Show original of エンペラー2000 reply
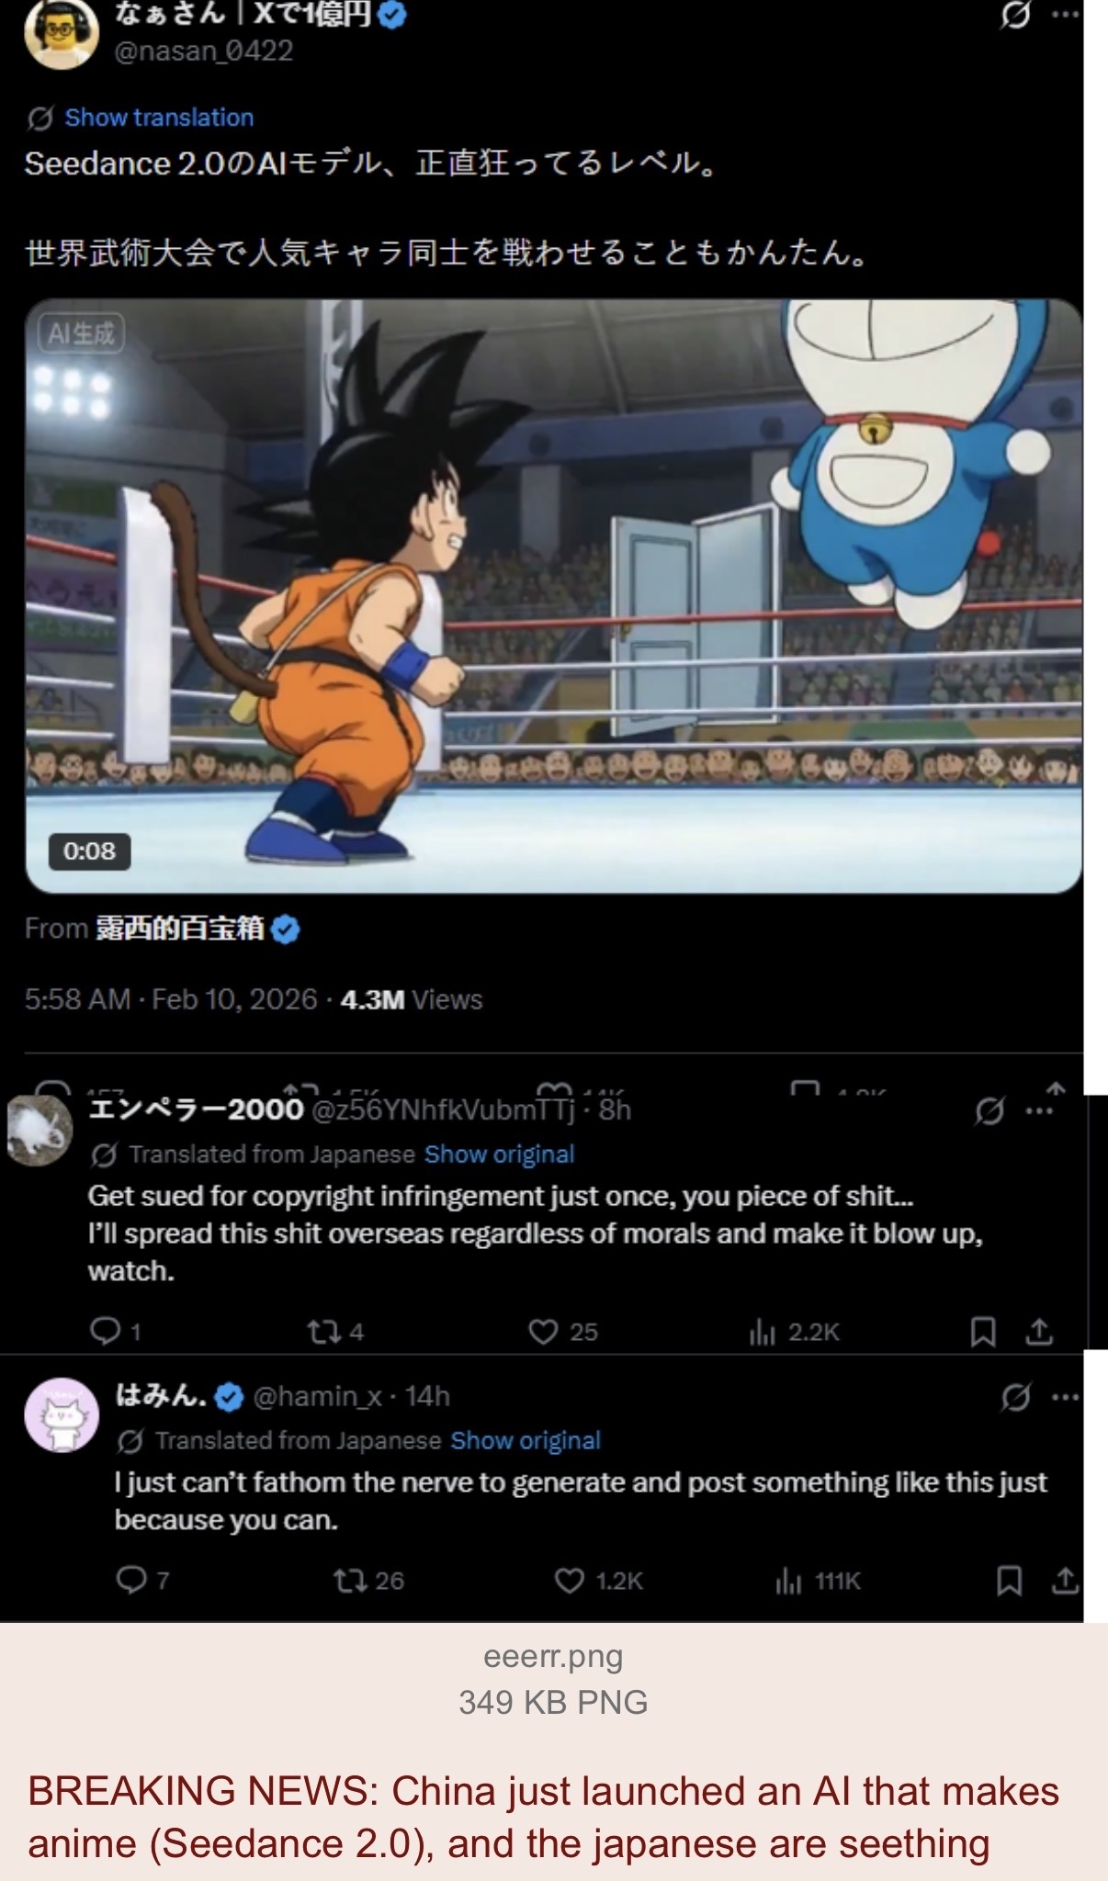The image size is (1108, 1881). click(x=499, y=1155)
